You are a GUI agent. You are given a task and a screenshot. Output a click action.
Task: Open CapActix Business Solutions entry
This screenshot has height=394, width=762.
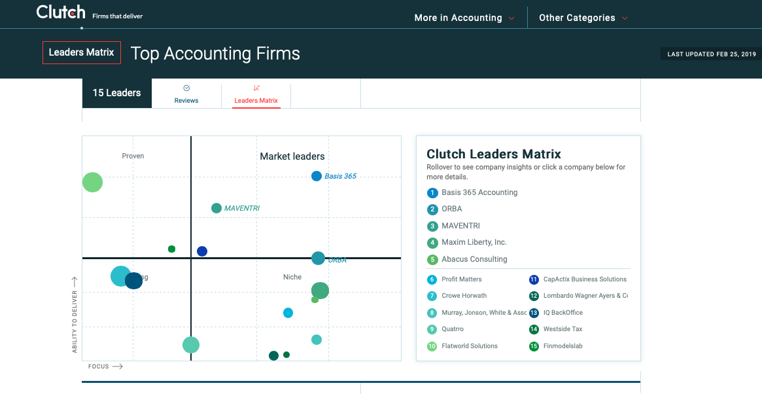click(585, 279)
